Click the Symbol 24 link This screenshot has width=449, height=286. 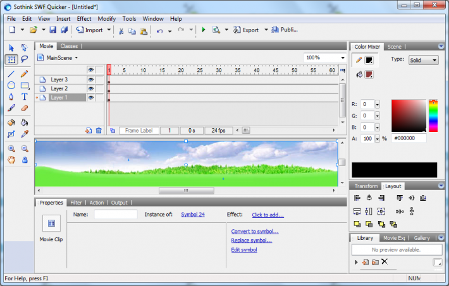(x=193, y=215)
